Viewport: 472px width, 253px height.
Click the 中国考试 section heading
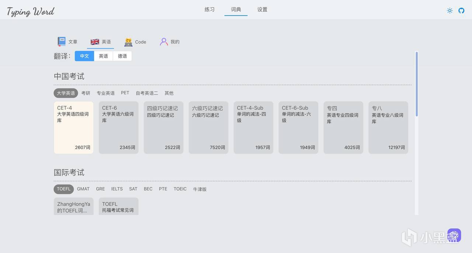click(x=69, y=76)
